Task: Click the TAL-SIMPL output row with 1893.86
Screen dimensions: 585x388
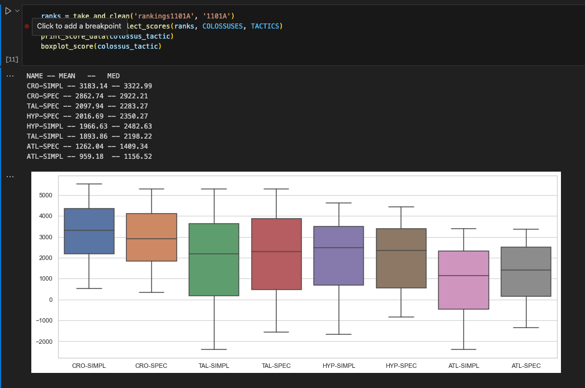Action: click(89, 136)
